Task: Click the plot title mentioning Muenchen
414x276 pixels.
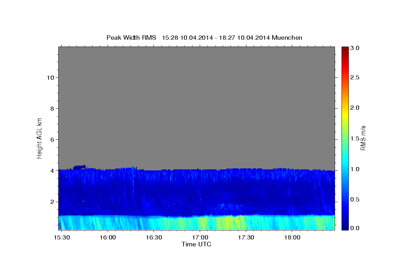Action: pos(204,37)
